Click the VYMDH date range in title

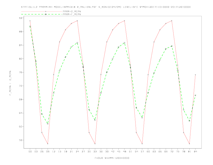165,7
